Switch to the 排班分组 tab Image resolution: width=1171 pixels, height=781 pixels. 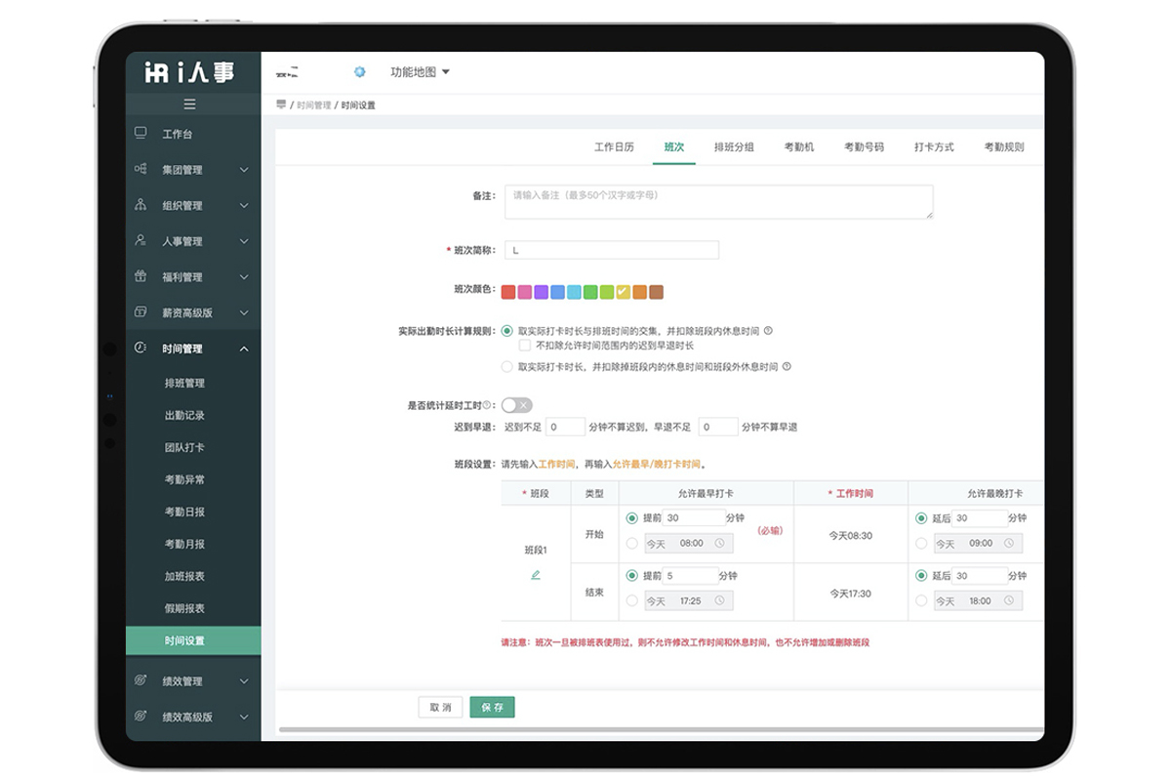coord(734,147)
